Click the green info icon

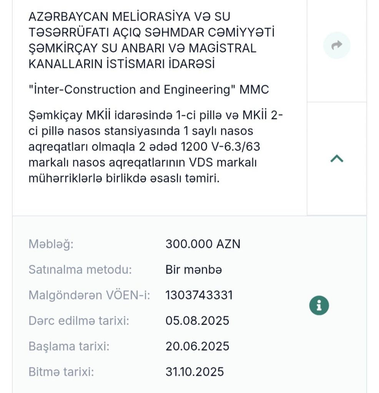pos(319,305)
